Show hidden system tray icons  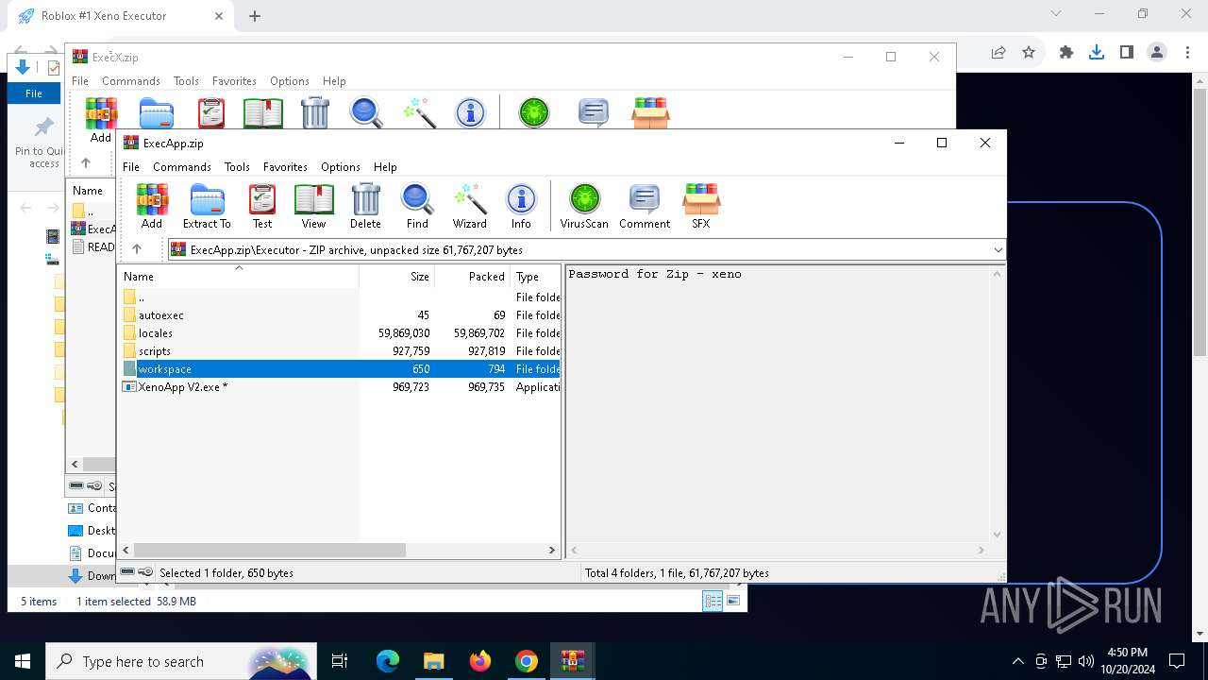[x=1017, y=661]
